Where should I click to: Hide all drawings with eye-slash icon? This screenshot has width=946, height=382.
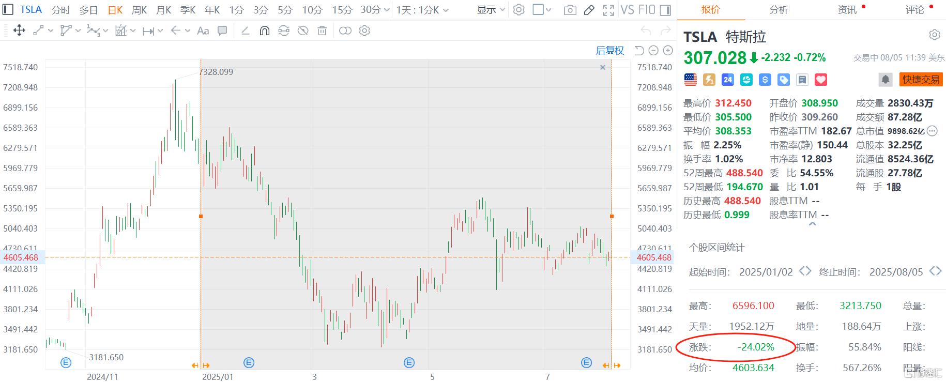click(x=303, y=31)
